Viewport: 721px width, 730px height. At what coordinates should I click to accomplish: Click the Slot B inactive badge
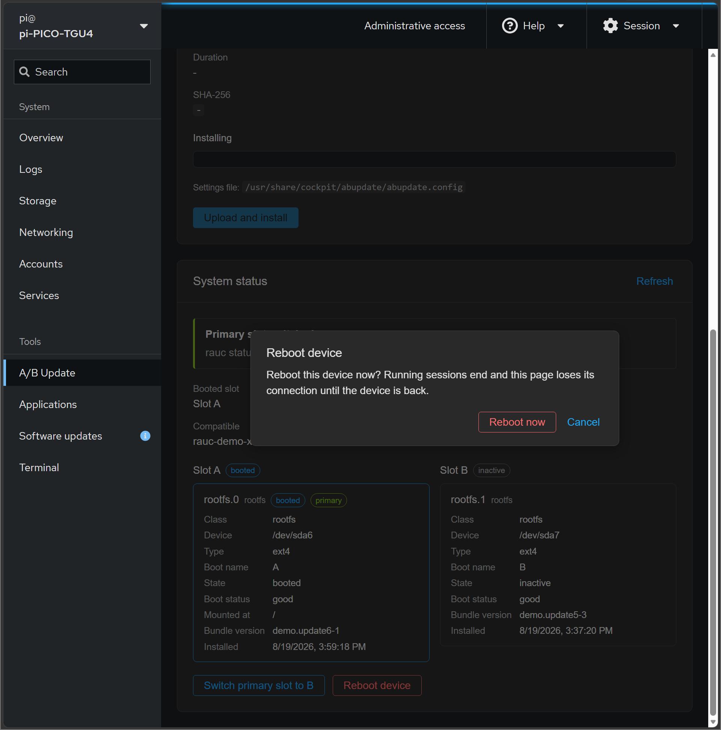[491, 470]
